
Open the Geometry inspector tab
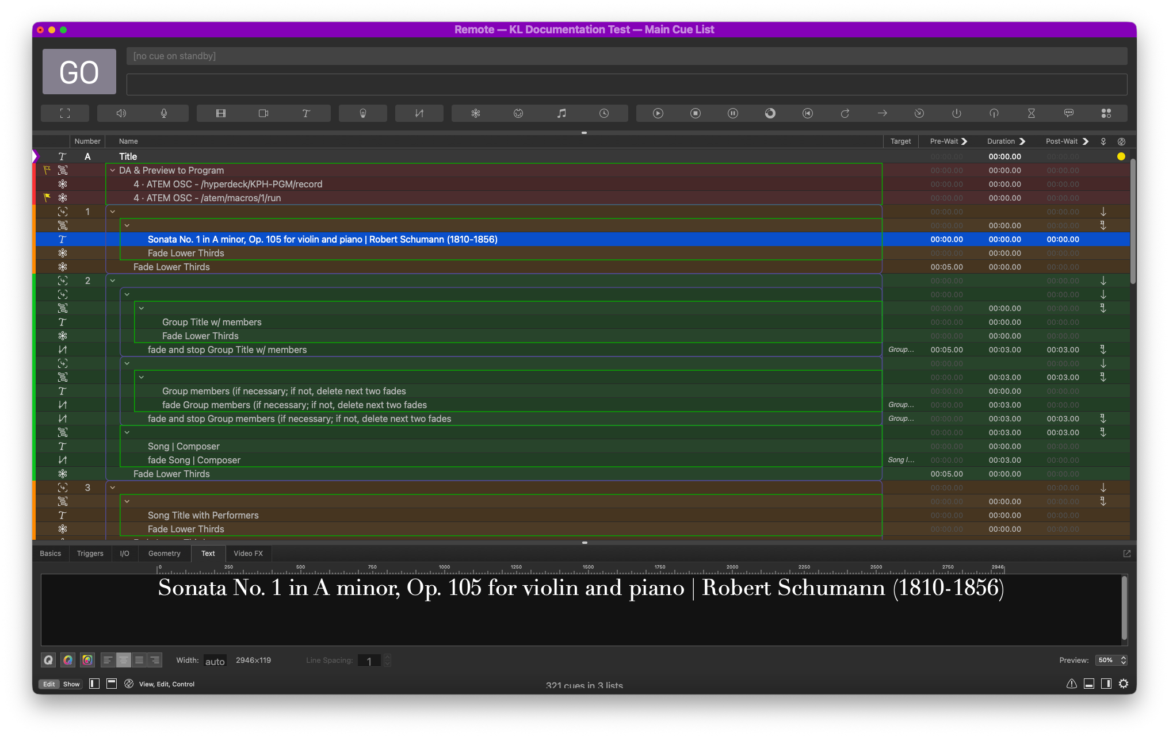coord(165,554)
